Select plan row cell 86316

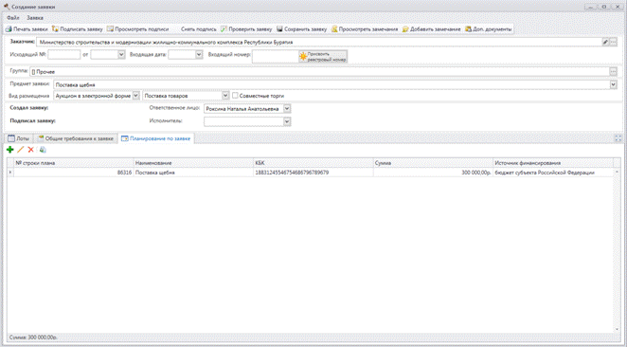[x=74, y=173]
